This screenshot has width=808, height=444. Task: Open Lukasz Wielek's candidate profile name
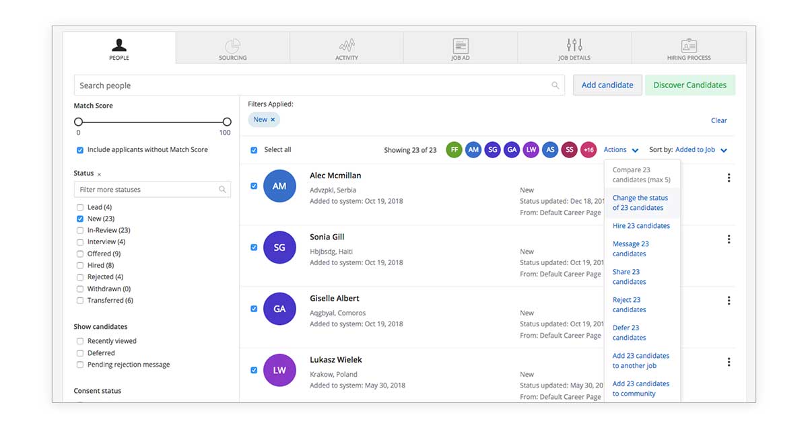click(336, 360)
